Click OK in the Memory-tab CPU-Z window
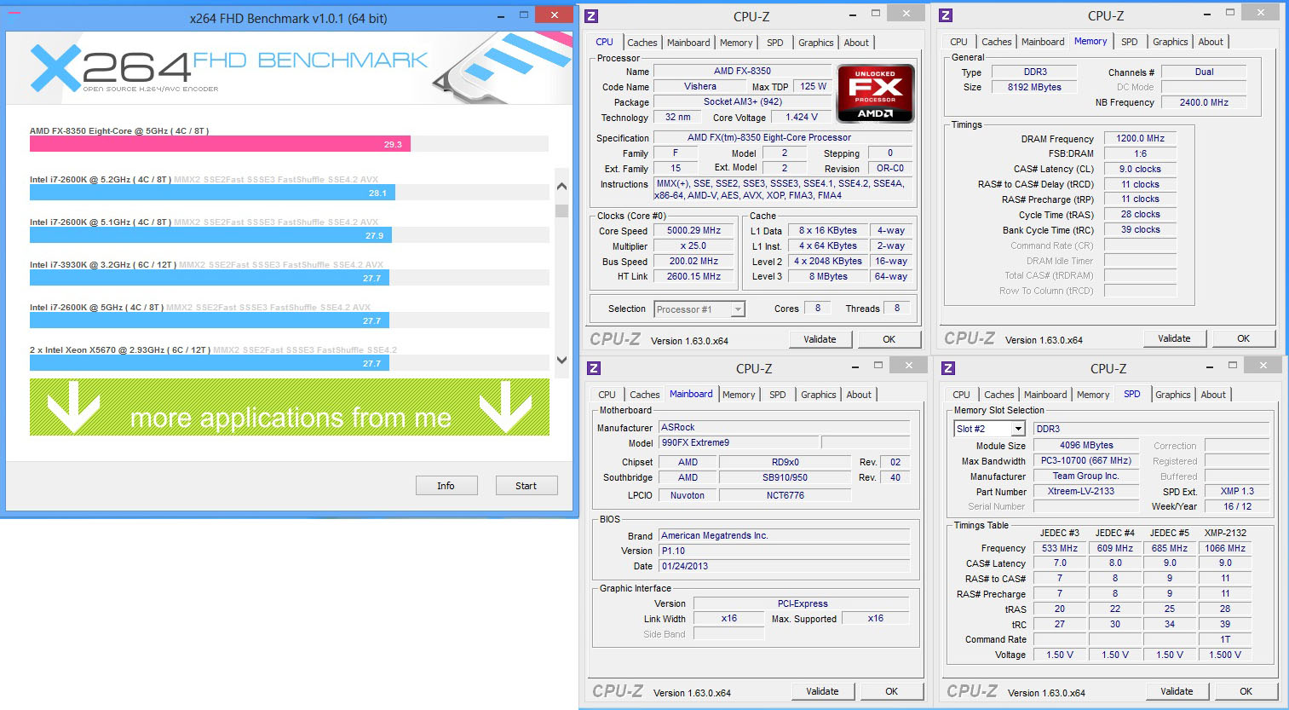The height and width of the screenshot is (710, 1289). [x=1243, y=338]
